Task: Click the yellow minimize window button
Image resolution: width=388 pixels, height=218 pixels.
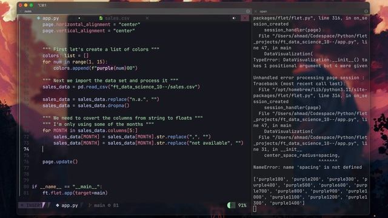Action: tap(25, 5)
